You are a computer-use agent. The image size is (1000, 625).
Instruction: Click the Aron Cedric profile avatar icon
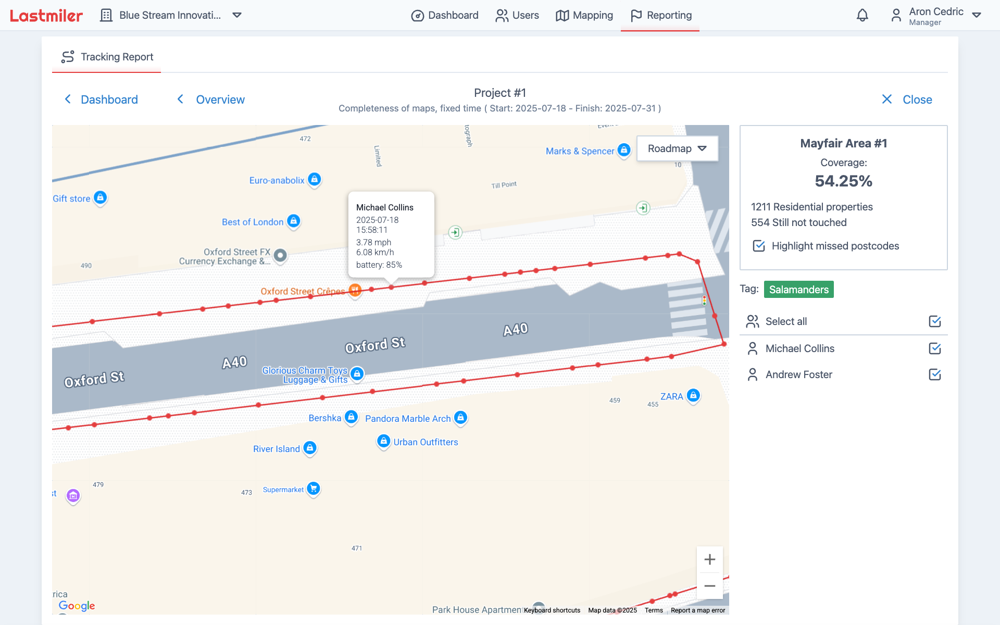(x=896, y=15)
